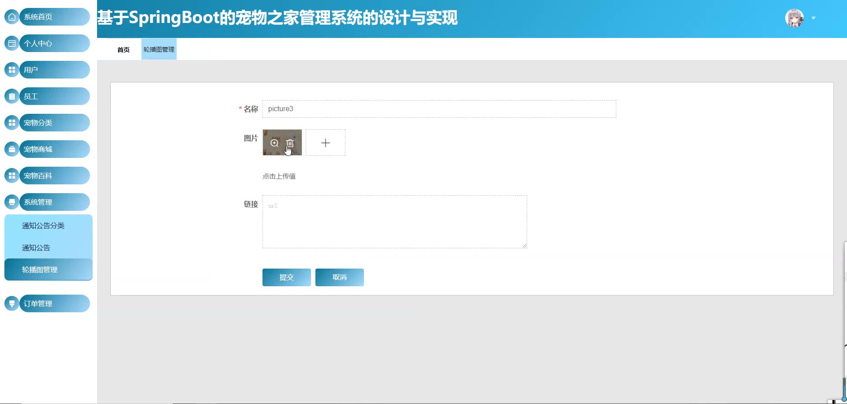Click the 名称 field label
This screenshot has height=404, width=847.
251,109
